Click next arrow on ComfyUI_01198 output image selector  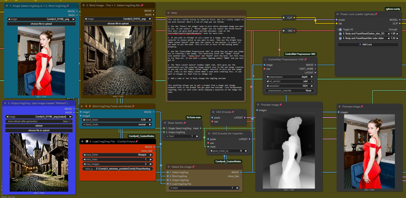tap(71, 117)
